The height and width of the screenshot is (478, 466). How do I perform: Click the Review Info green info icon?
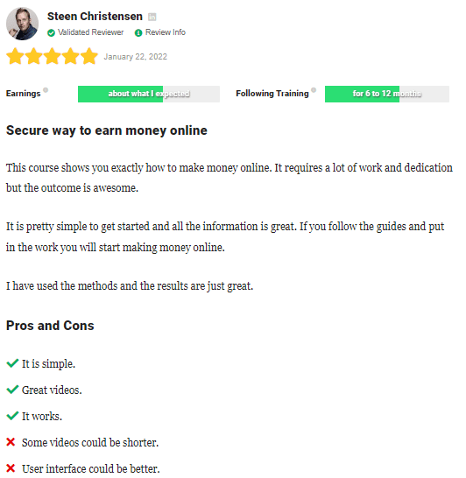tap(138, 32)
